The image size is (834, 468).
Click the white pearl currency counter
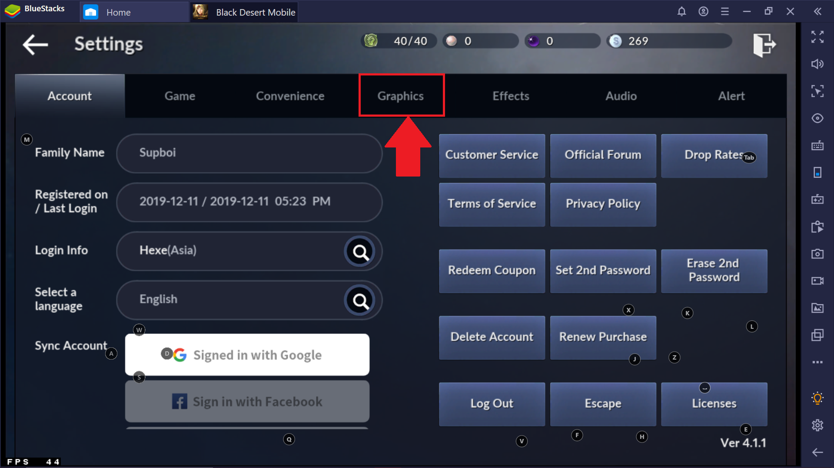coord(481,41)
